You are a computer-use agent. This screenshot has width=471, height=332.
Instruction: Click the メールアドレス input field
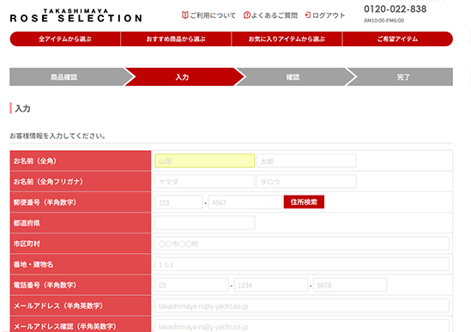(302, 305)
